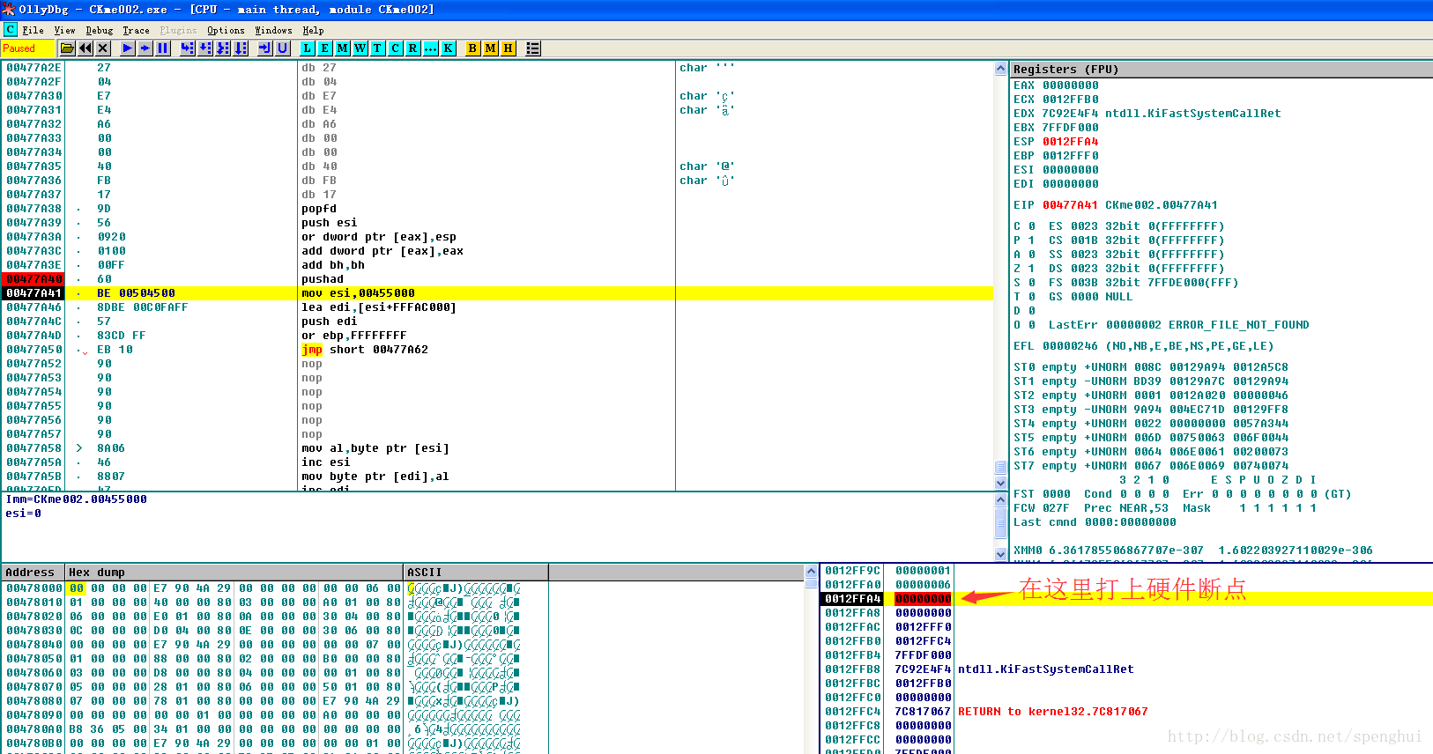Pause execution with the pause icon
The height and width of the screenshot is (754, 1433).
click(x=163, y=48)
